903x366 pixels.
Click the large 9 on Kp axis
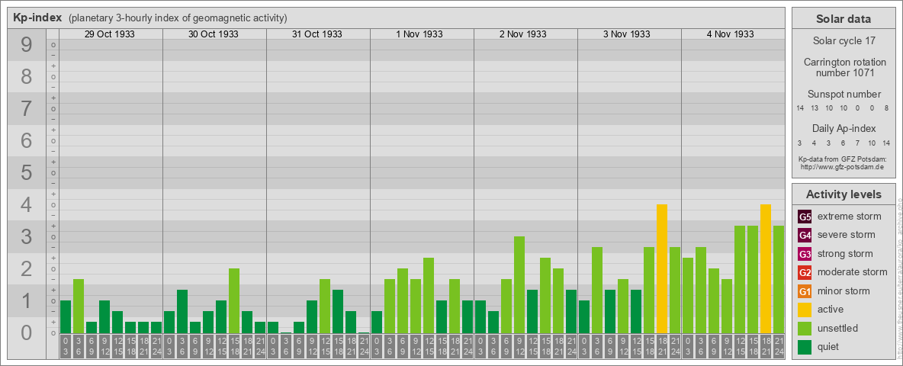click(x=26, y=45)
